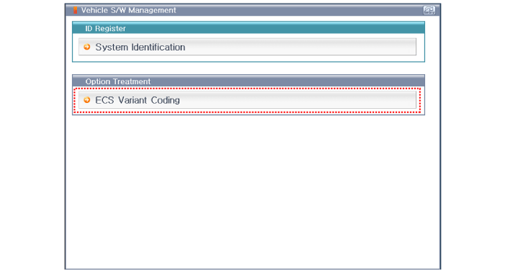Click the orange arrow beside ECS Variant Coding
The height and width of the screenshot is (273, 505).
tap(87, 100)
